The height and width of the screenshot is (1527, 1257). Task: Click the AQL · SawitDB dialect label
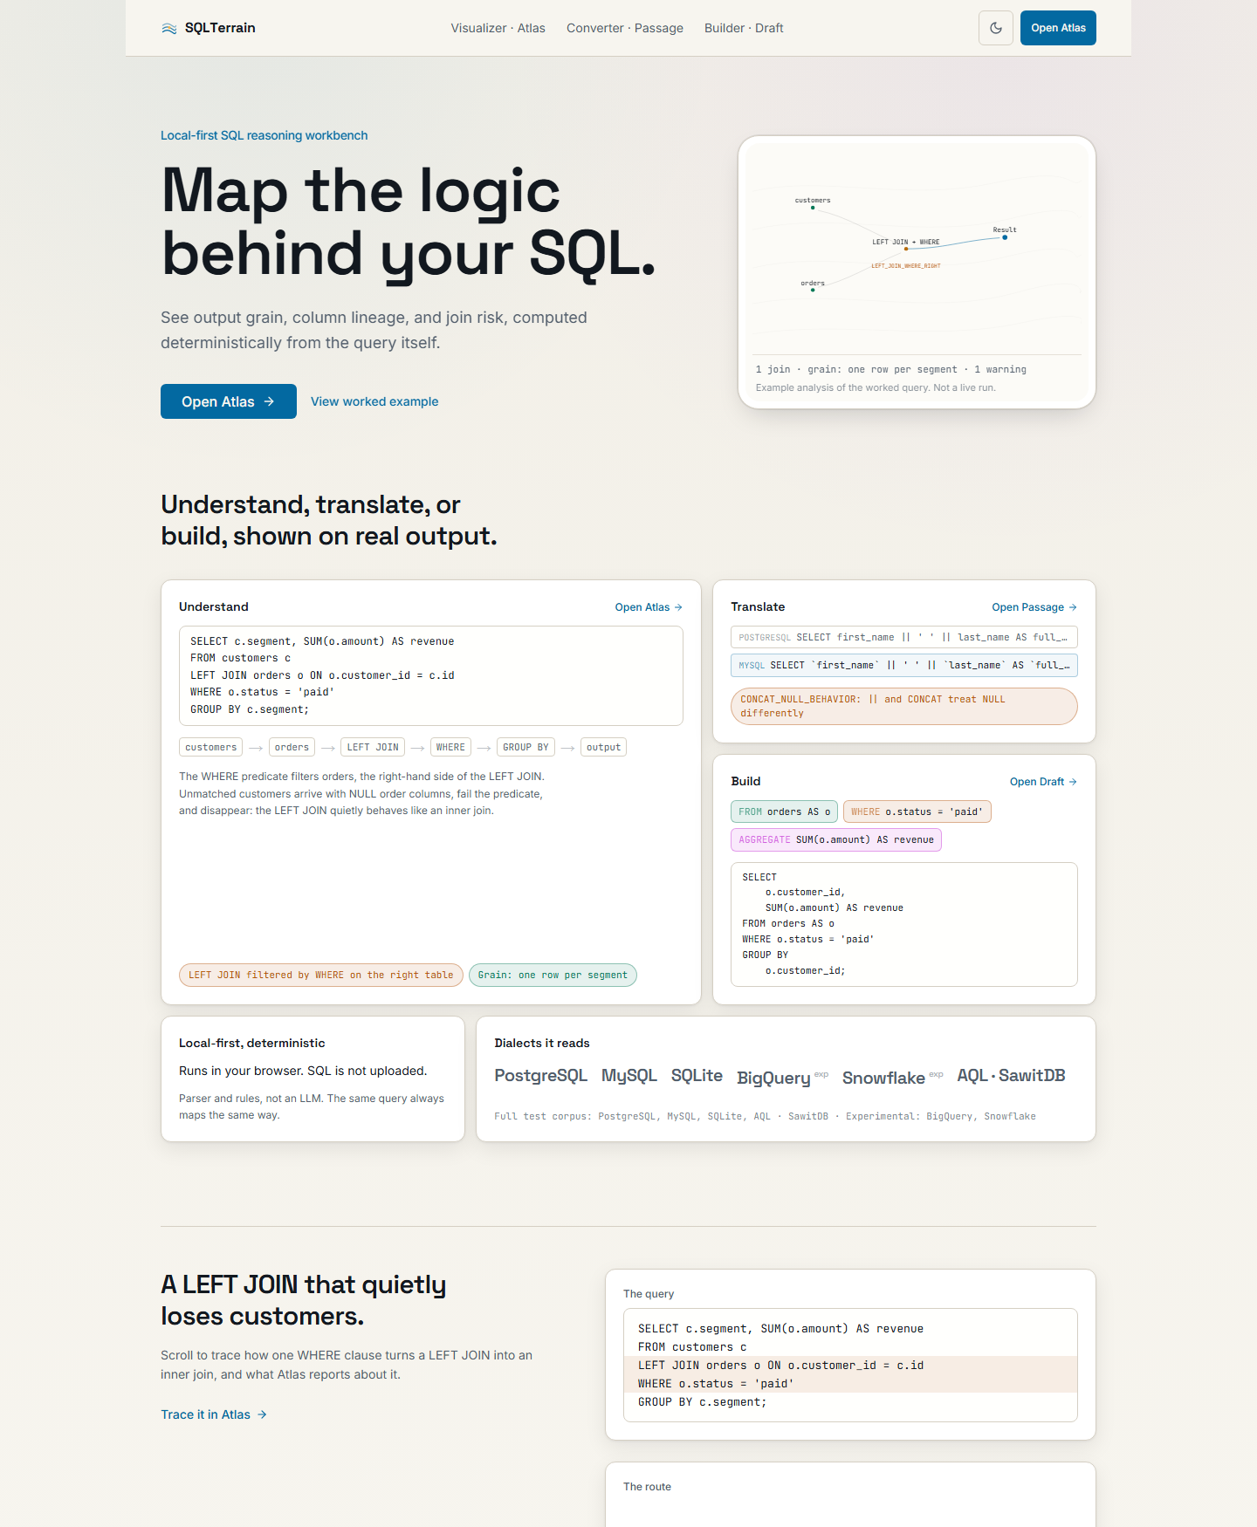coord(1011,1076)
